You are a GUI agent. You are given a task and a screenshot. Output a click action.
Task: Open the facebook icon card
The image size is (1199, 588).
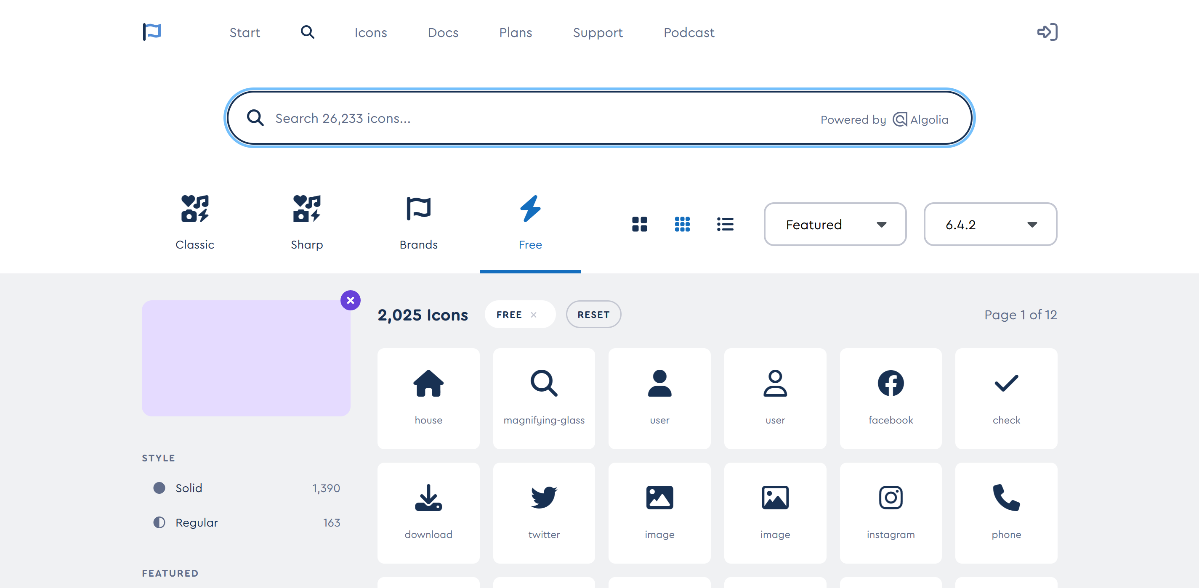pos(890,398)
